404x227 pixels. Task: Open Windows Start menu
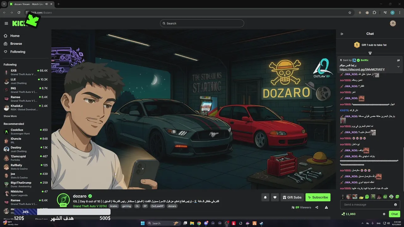point(143,223)
